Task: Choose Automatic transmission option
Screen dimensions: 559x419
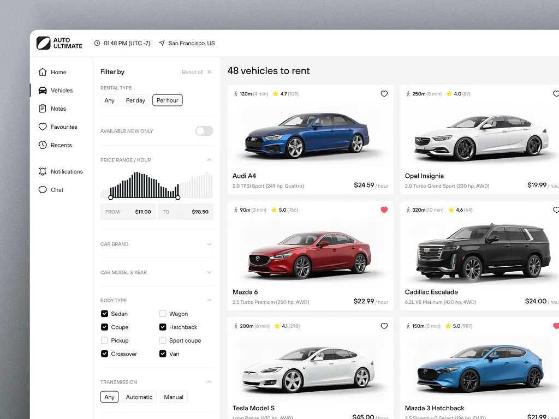Action: point(139,397)
